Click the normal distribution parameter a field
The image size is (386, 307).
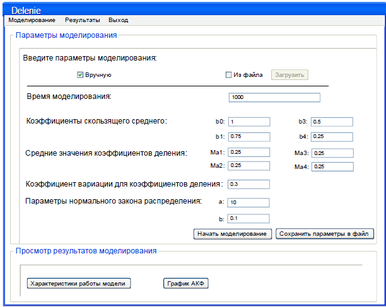click(x=249, y=203)
